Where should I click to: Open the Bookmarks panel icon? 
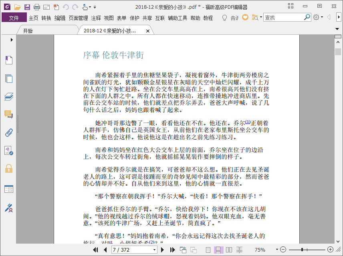click(9, 60)
